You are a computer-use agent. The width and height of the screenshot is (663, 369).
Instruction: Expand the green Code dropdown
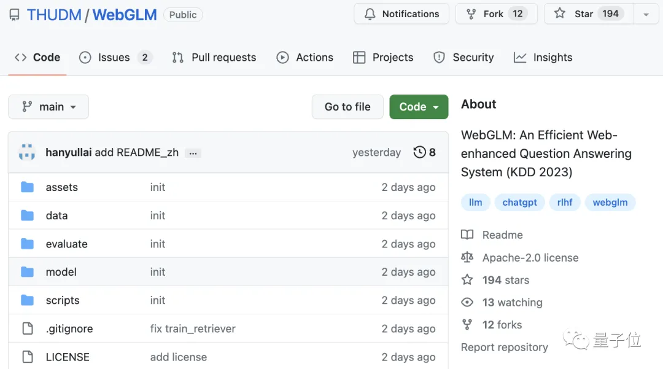419,107
